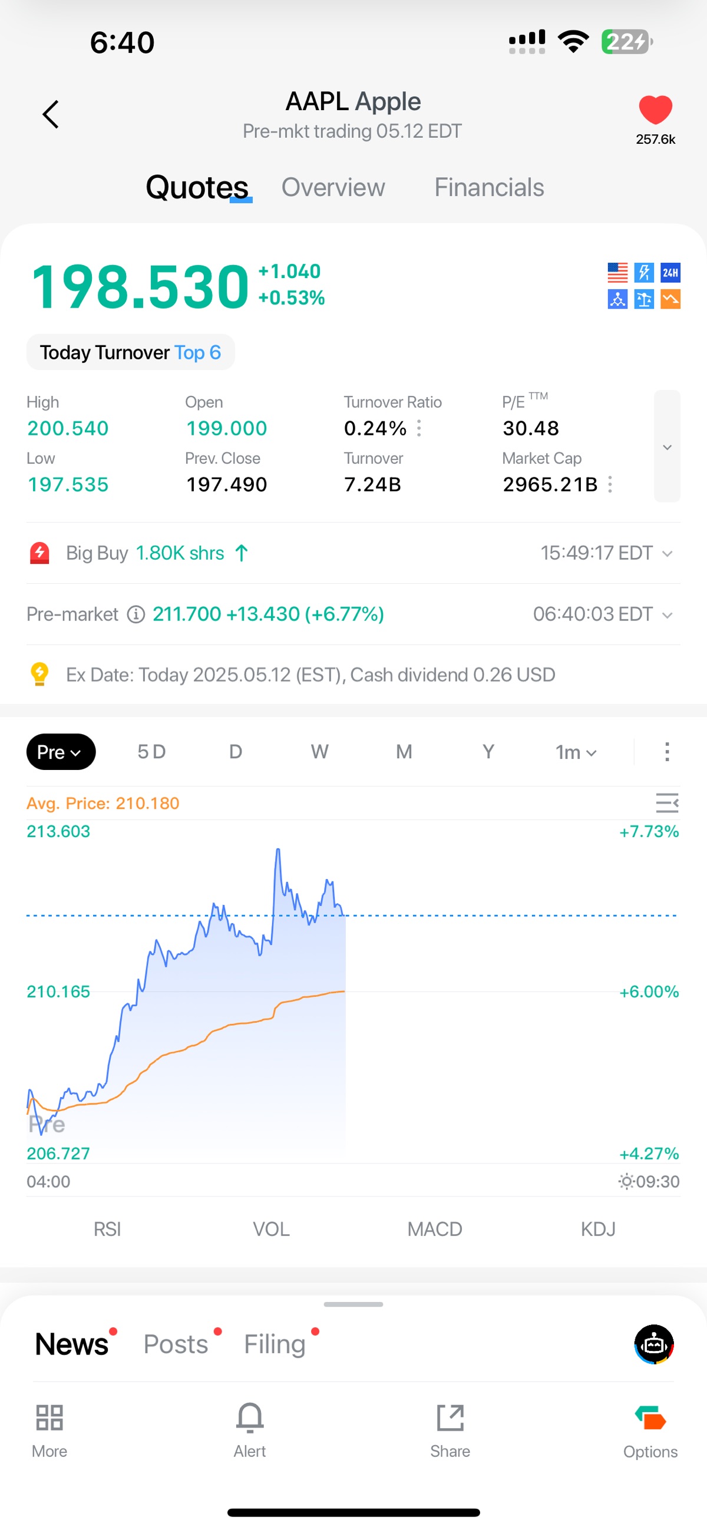The image size is (707, 1530).
Task: Tap the AI robot assistant icon
Action: click(653, 1343)
